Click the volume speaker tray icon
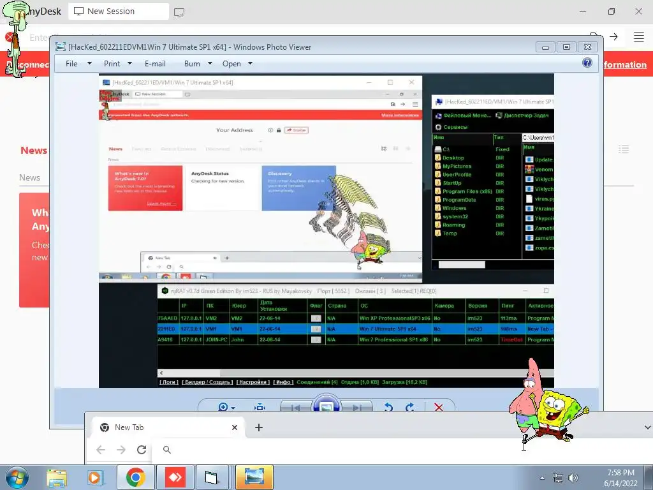The height and width of the screenshot is (490, 653). click(x=573, y=478)
